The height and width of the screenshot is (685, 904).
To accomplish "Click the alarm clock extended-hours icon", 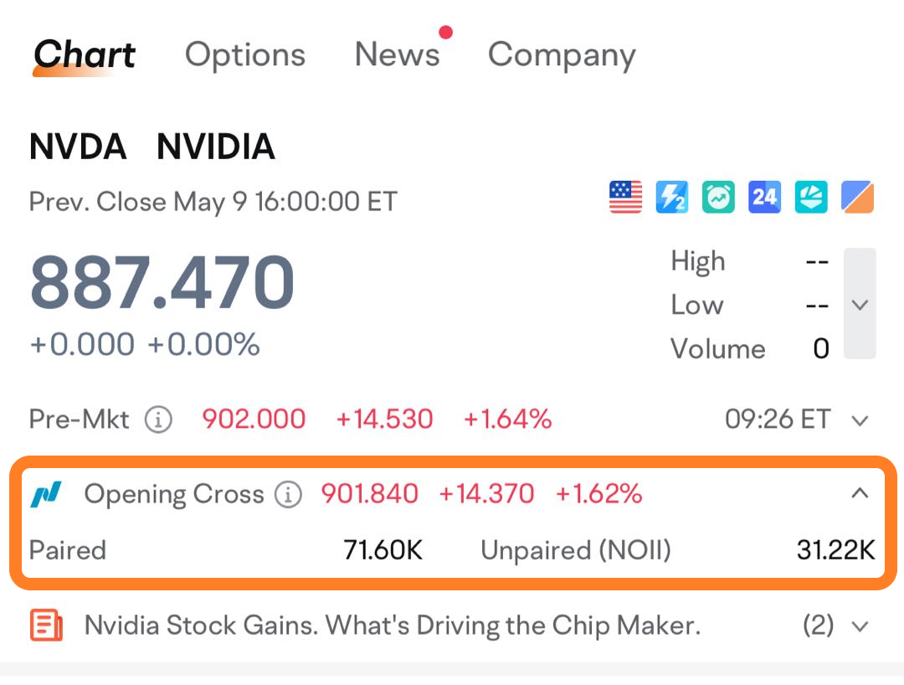I will [x=718, y=198].
